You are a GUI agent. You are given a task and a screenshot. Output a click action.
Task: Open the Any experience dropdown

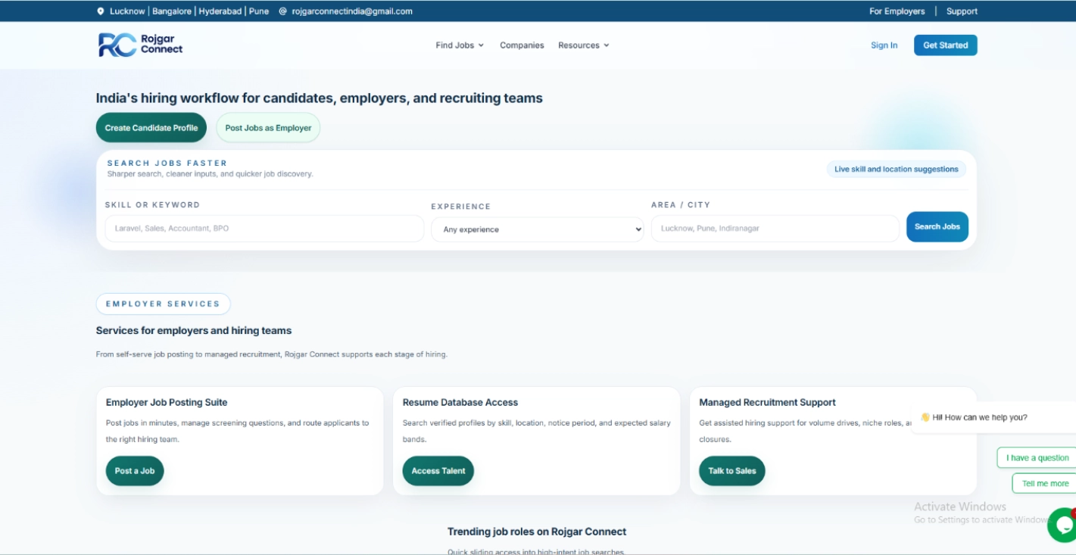(x=537, y=229)
